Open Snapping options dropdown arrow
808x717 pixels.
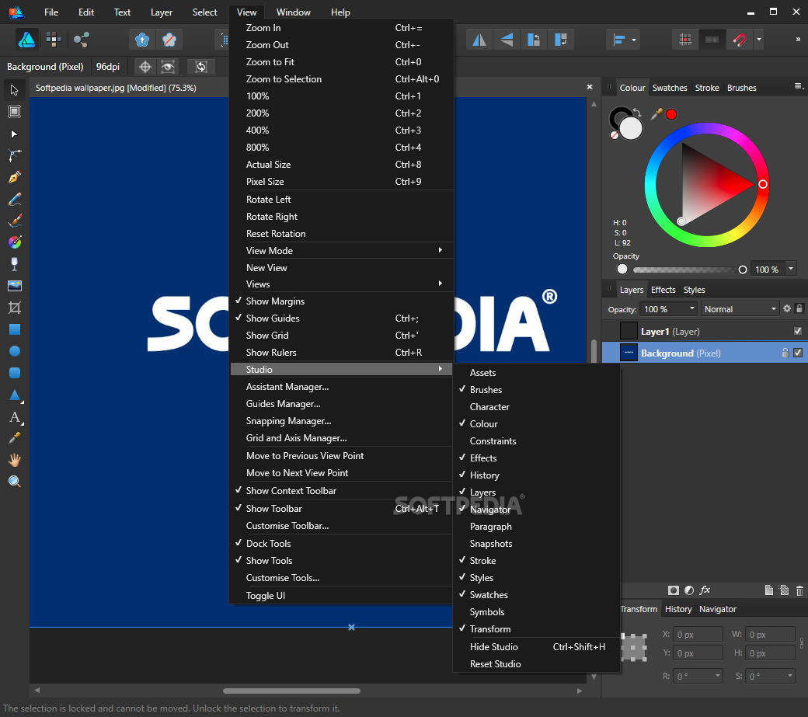[758, 40]
